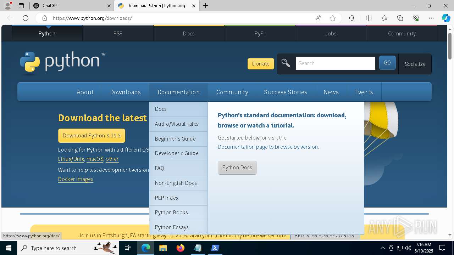This screenshot has width=454, height=255.
Task: Expand the Socialize menu
Action: (x=415, y=64)
